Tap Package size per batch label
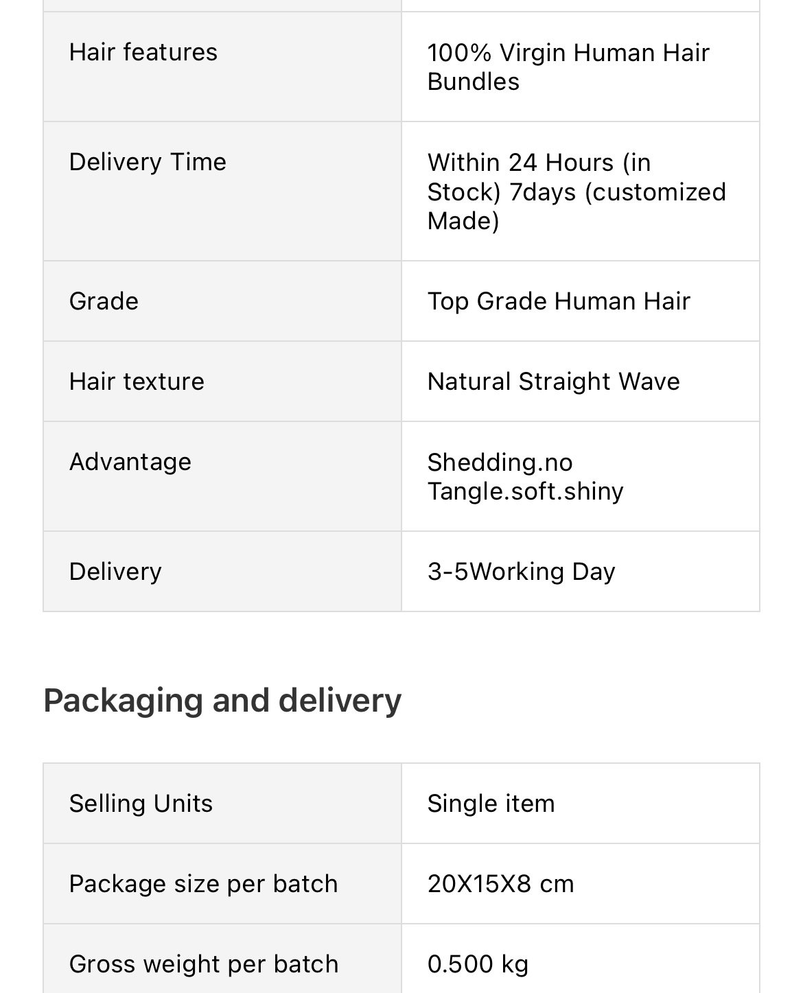Image resolution: width=803 pixels, height=993 pixels. click(x=203, y=884)
